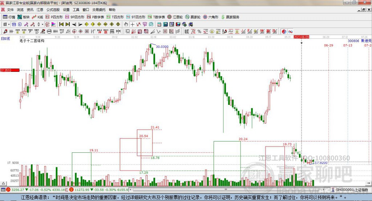Select the percent % retracement tool

click(x=199, y=31)
